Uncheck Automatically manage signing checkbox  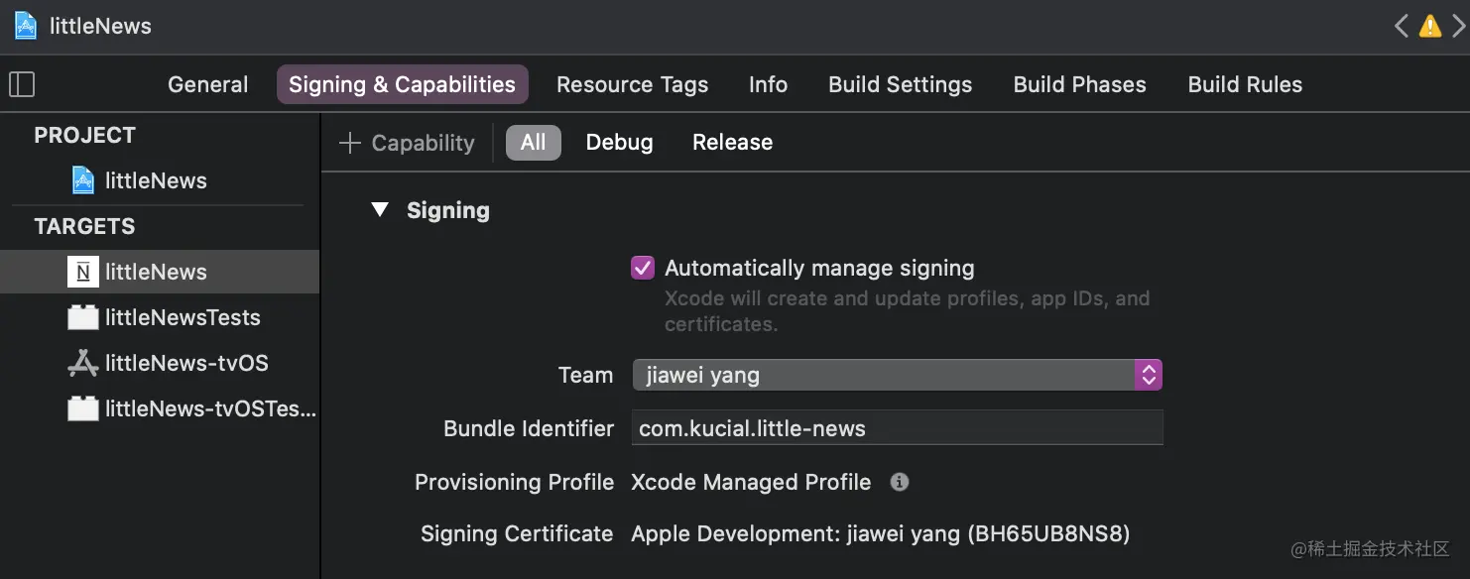[643, 268]
